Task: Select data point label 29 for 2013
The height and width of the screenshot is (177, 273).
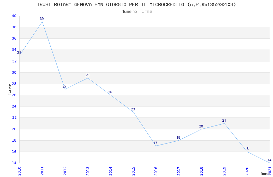Action: click(87, 75)
